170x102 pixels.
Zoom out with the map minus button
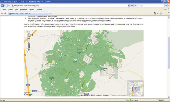pos(29,52)
